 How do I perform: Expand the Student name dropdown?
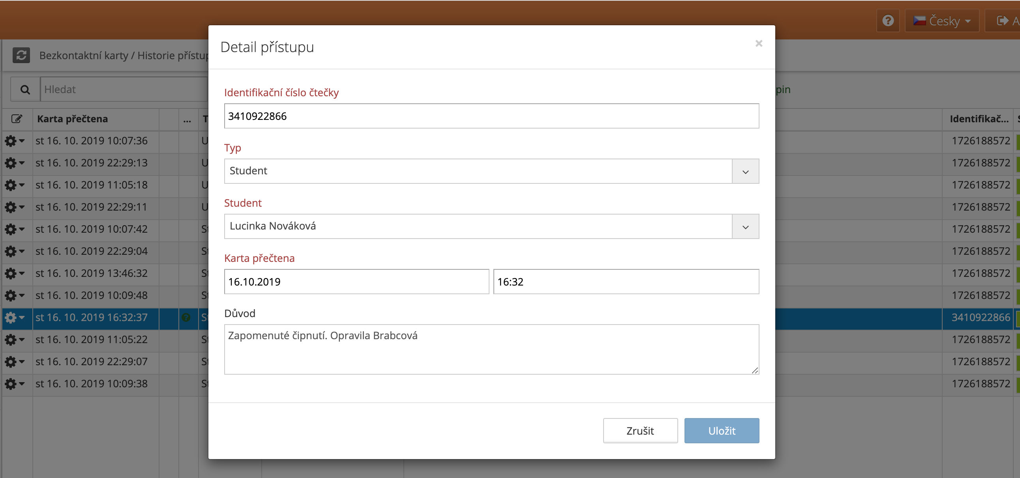click(x=745, y=227)
